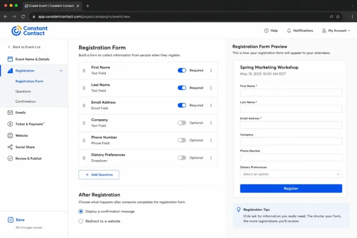This screenshot has height=238, width=357.
Task: Click the drag handle for Dietary Preferences
Action: (x=84, y=158)
